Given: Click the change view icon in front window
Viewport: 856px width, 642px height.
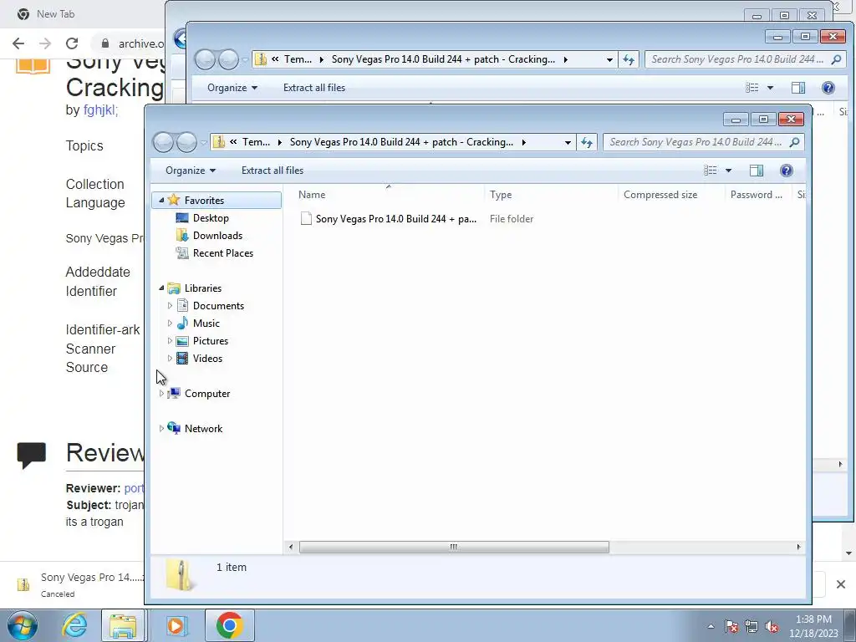Looking at the screenshot, I should (x=711, y=171).
